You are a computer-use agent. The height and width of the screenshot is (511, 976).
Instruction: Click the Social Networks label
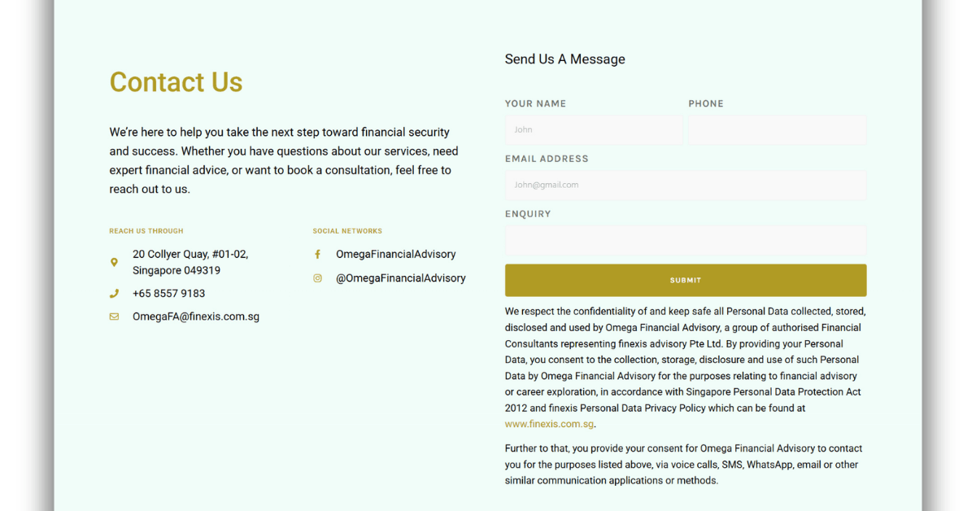[x=347, y=231]
